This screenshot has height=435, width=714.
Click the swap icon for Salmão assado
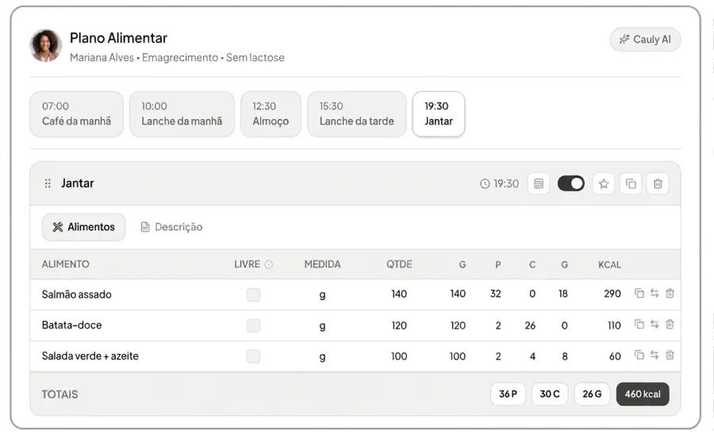(654, 294)
